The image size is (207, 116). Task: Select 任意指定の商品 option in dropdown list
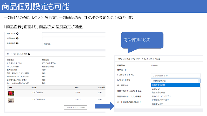point(176,92)
